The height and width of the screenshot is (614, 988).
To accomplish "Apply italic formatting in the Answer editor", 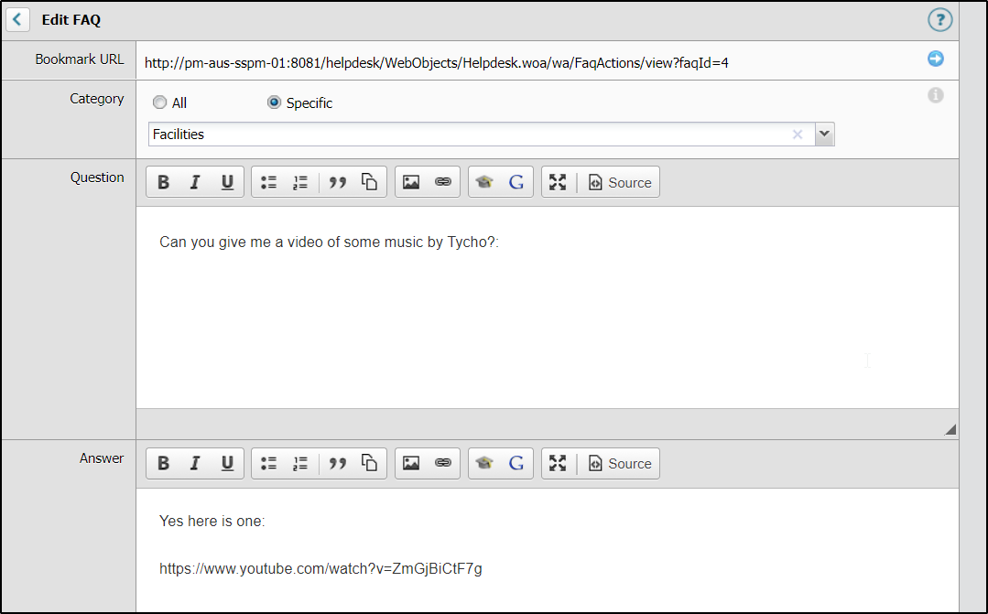I will pos(195,463).
